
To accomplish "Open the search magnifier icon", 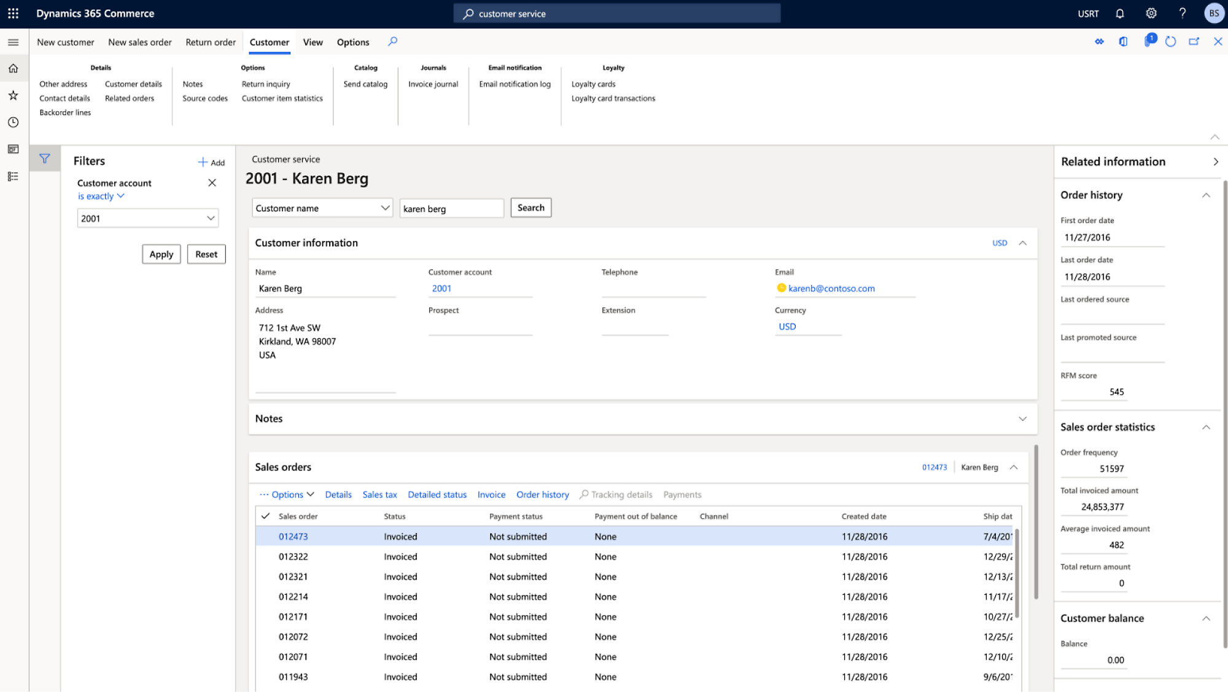I will coord(392,41).
